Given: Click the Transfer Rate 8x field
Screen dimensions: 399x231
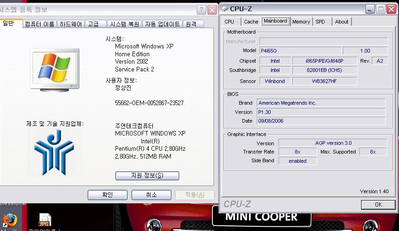Looking at the screenshot, I should pos(298,152).
